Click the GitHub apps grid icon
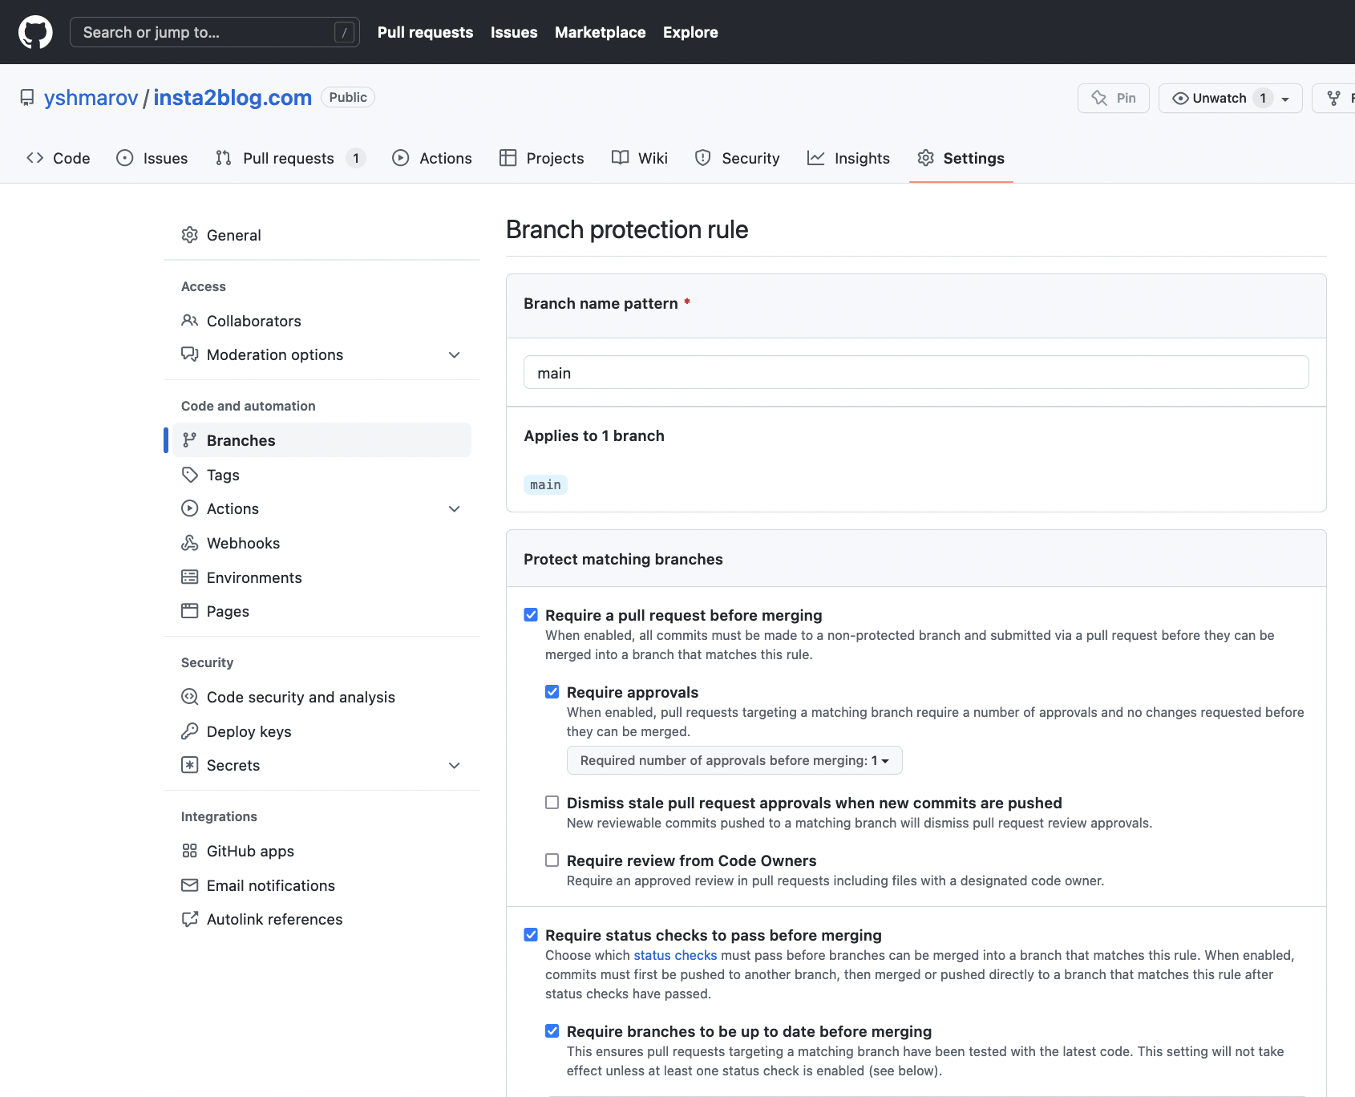The width and height of the screenshot is (1355, 1097). [190, 851]
